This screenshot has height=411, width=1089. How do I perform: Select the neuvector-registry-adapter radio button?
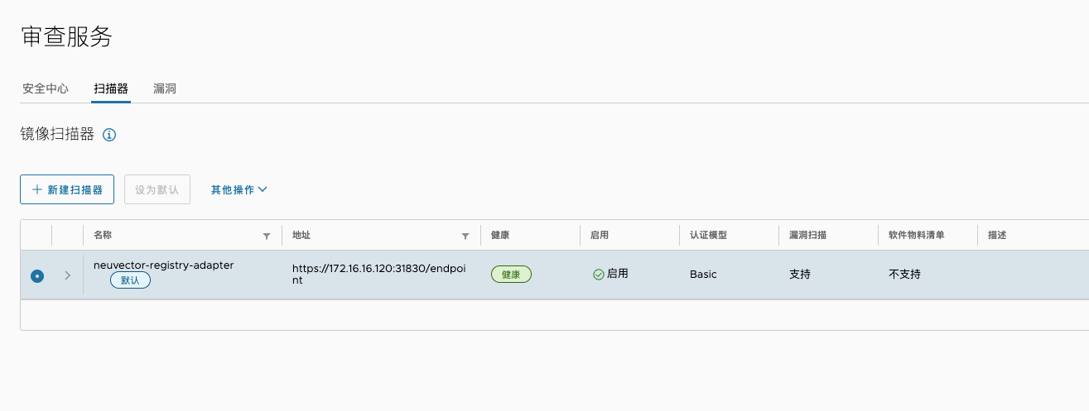tap(37, 275)
